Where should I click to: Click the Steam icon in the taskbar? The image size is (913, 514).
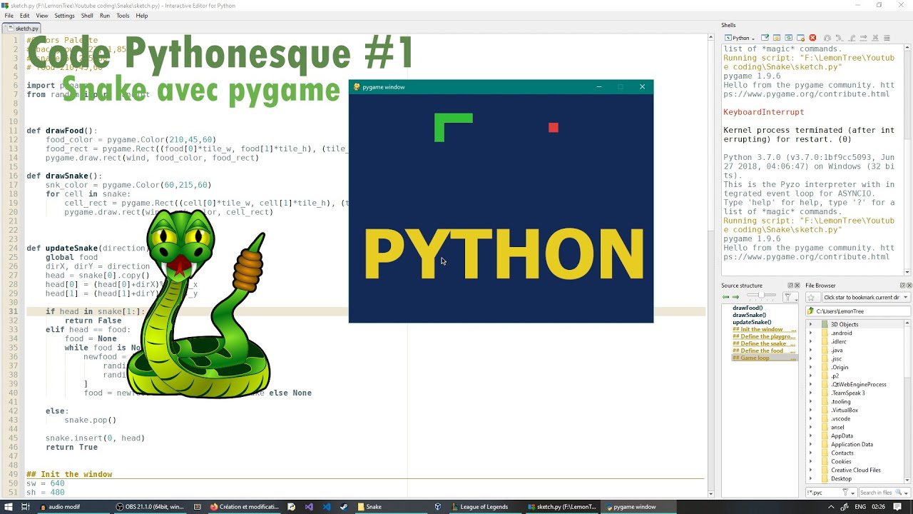pyautogui.click(x=344, y=507)
